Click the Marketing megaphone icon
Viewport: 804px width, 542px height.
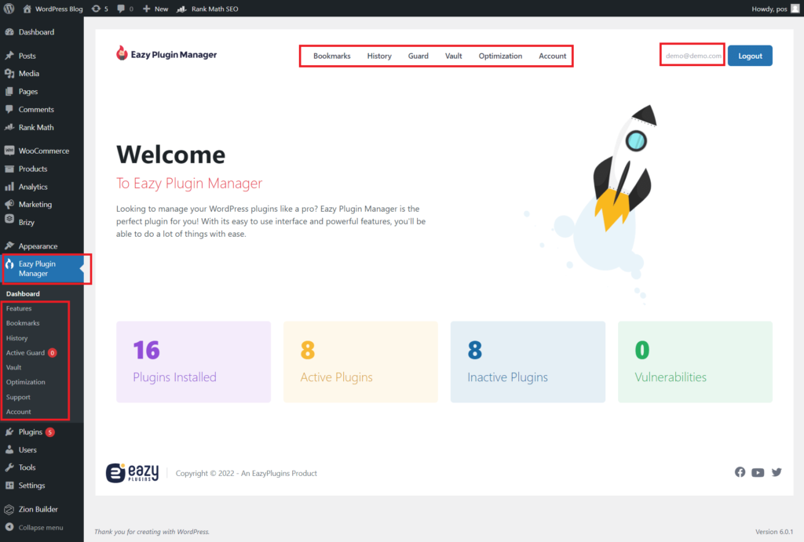pyautogui.click(x=9, y=204)
